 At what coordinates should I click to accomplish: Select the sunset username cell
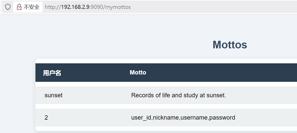click(x=53, y=95)
